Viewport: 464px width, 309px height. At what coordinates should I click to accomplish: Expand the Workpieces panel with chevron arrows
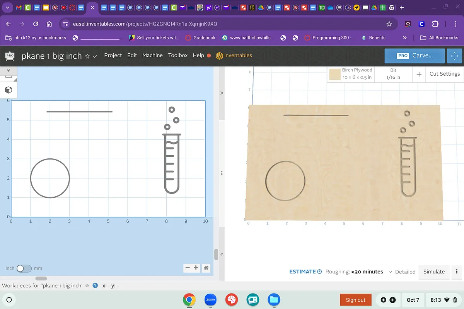[87, 286]
